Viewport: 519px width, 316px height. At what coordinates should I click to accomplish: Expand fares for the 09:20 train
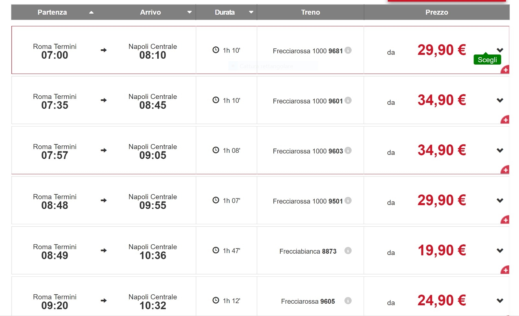click(x=500, y=300)
